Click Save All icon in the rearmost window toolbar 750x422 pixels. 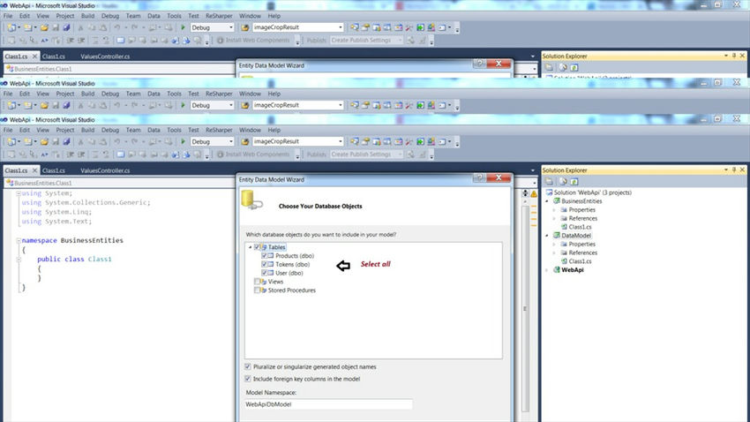pyautogui.click(x=66, y=27)
